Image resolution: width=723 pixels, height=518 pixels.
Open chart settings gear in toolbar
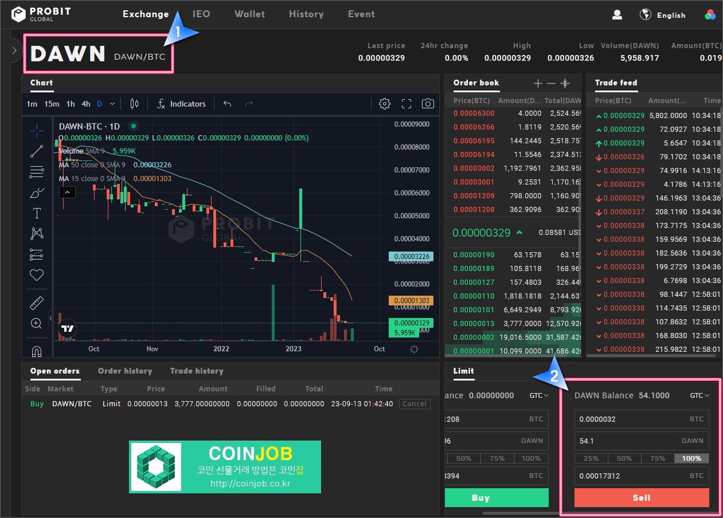[x=385, y=104]
